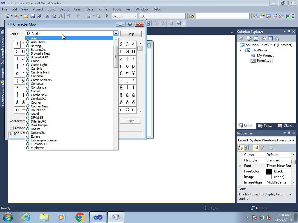Screen dimensions: 298x223
Task: Toggle the Advanced view checkbox
Action: tap(12, 128)
